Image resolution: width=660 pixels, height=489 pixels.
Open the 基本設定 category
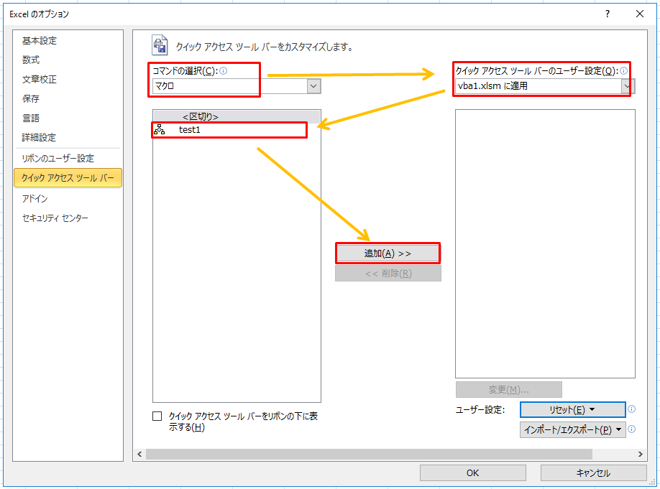tap(68, 41)
